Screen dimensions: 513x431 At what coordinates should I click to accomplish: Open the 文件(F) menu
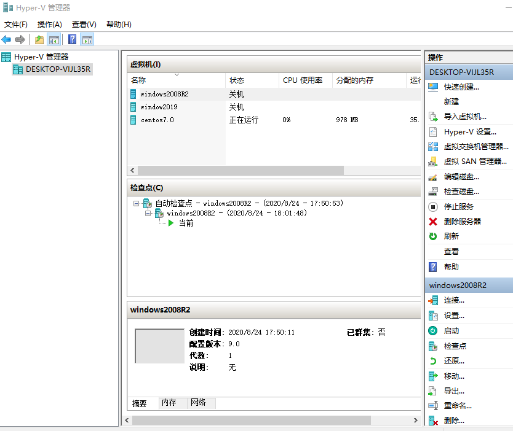(16, 25)
